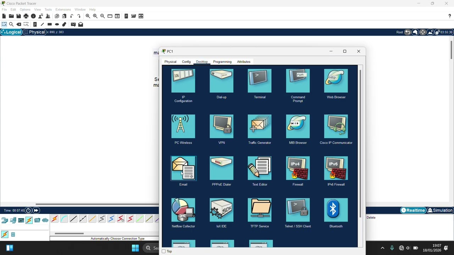The width and height of the screenshot is (454, 255).
Task: Select the Delete tool in the toolbar
Action: tap(19, 24)
